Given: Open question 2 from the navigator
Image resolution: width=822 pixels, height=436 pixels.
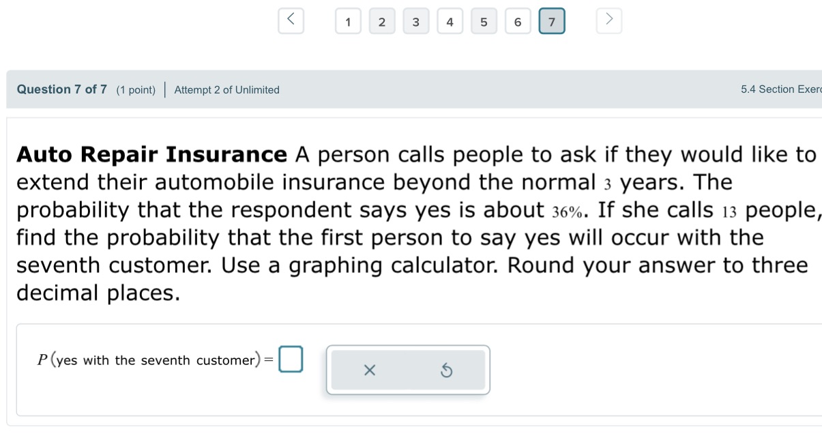Looking at the screenshot, I should tap(382, 21).
